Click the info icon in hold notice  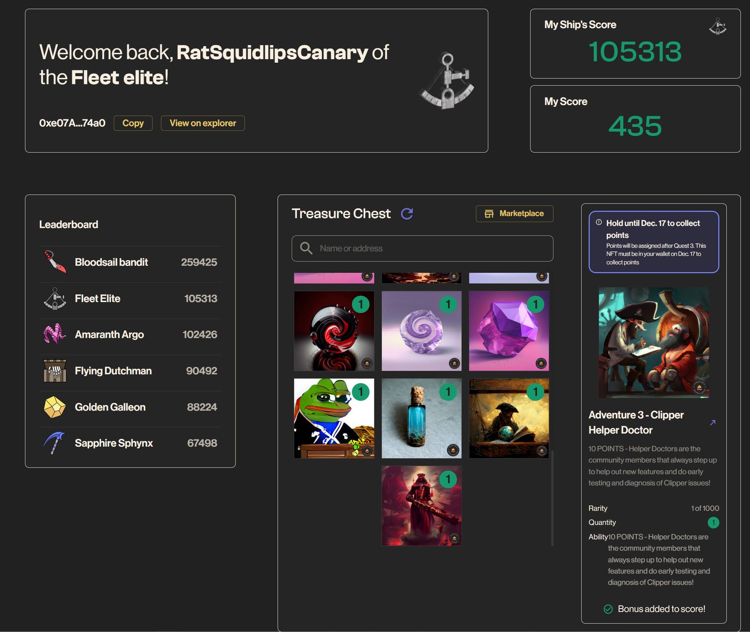(x=598, y=222)
